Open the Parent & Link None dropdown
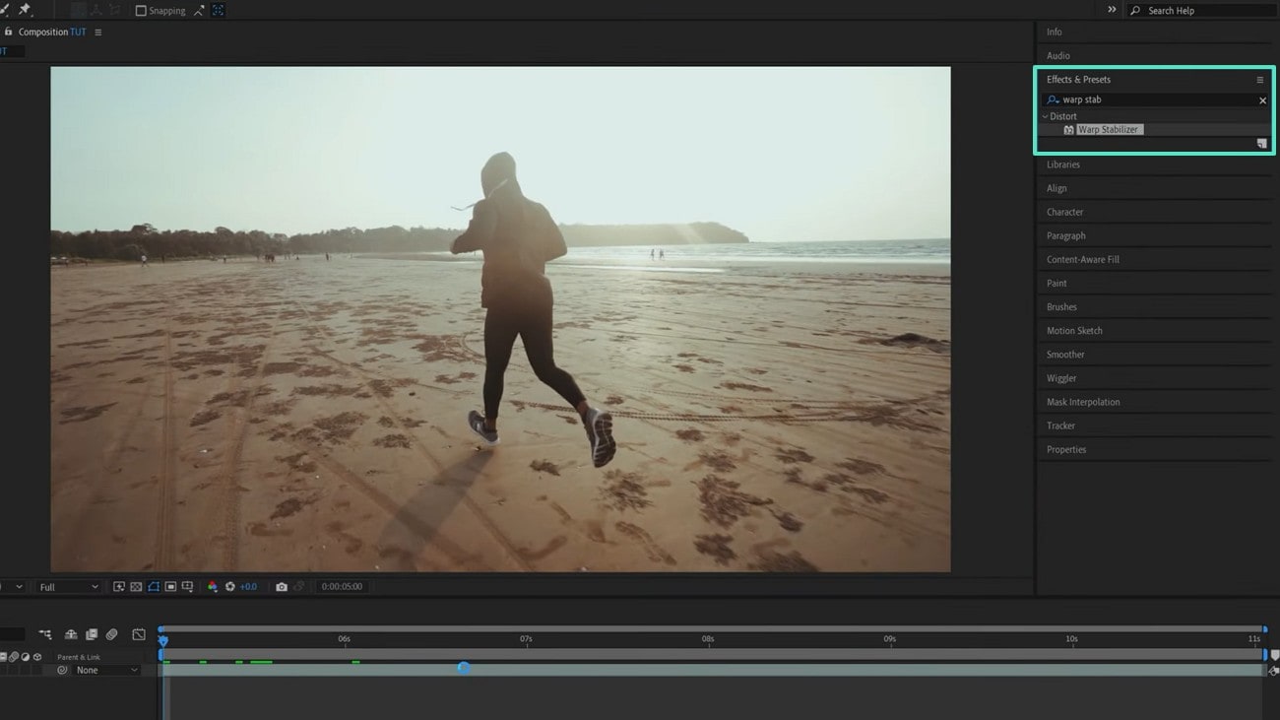The width and height of the screenshot is (1280, 720). click(x=96, y=670)
